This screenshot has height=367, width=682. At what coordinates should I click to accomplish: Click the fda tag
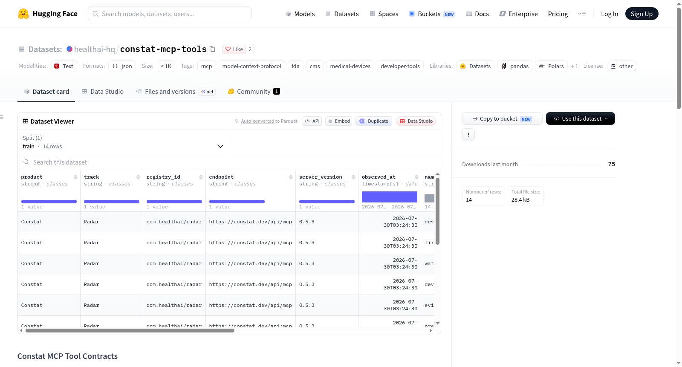(295, 66)
